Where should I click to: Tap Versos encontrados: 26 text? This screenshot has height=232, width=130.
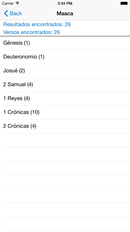coord(31,32)
